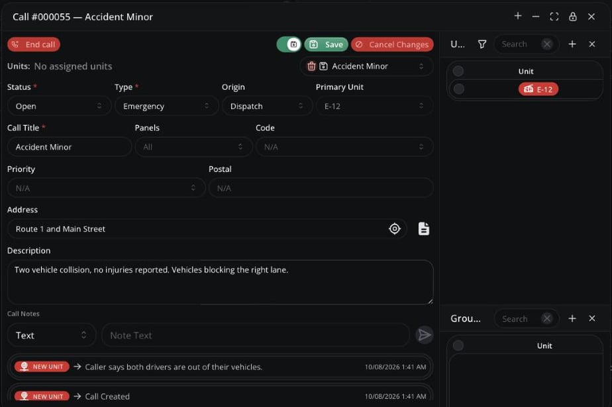
Task: Click plus icon in groups panel header
Action: pyautogui.click(x=572, y=318)
